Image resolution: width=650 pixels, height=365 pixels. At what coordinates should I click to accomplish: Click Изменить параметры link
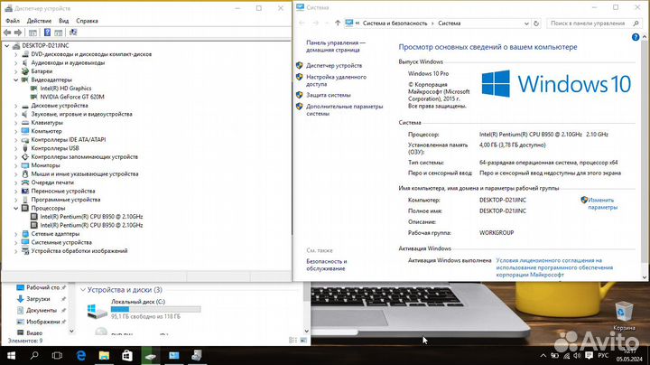pos(602,203)
